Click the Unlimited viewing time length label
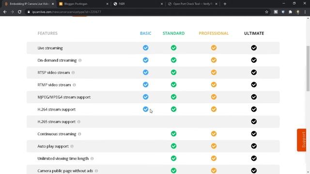310x174 pixels. (x=63, y=159)
